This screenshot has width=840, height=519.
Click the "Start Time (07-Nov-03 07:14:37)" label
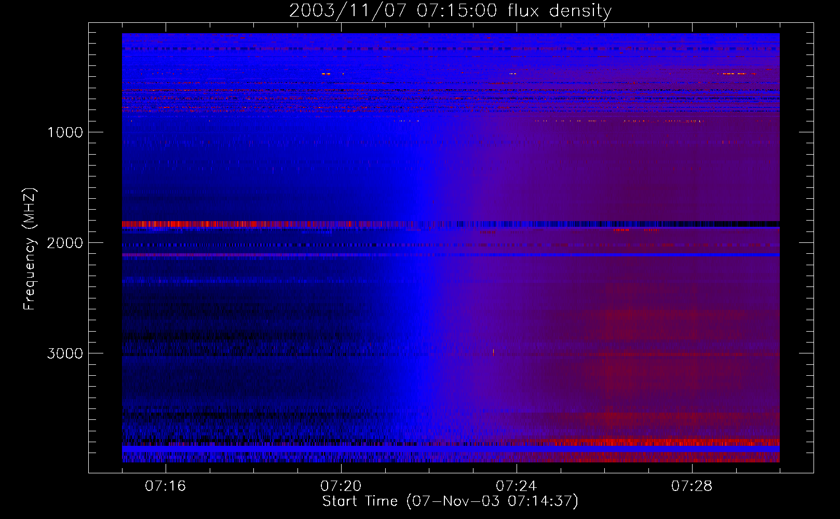point(450,501)
